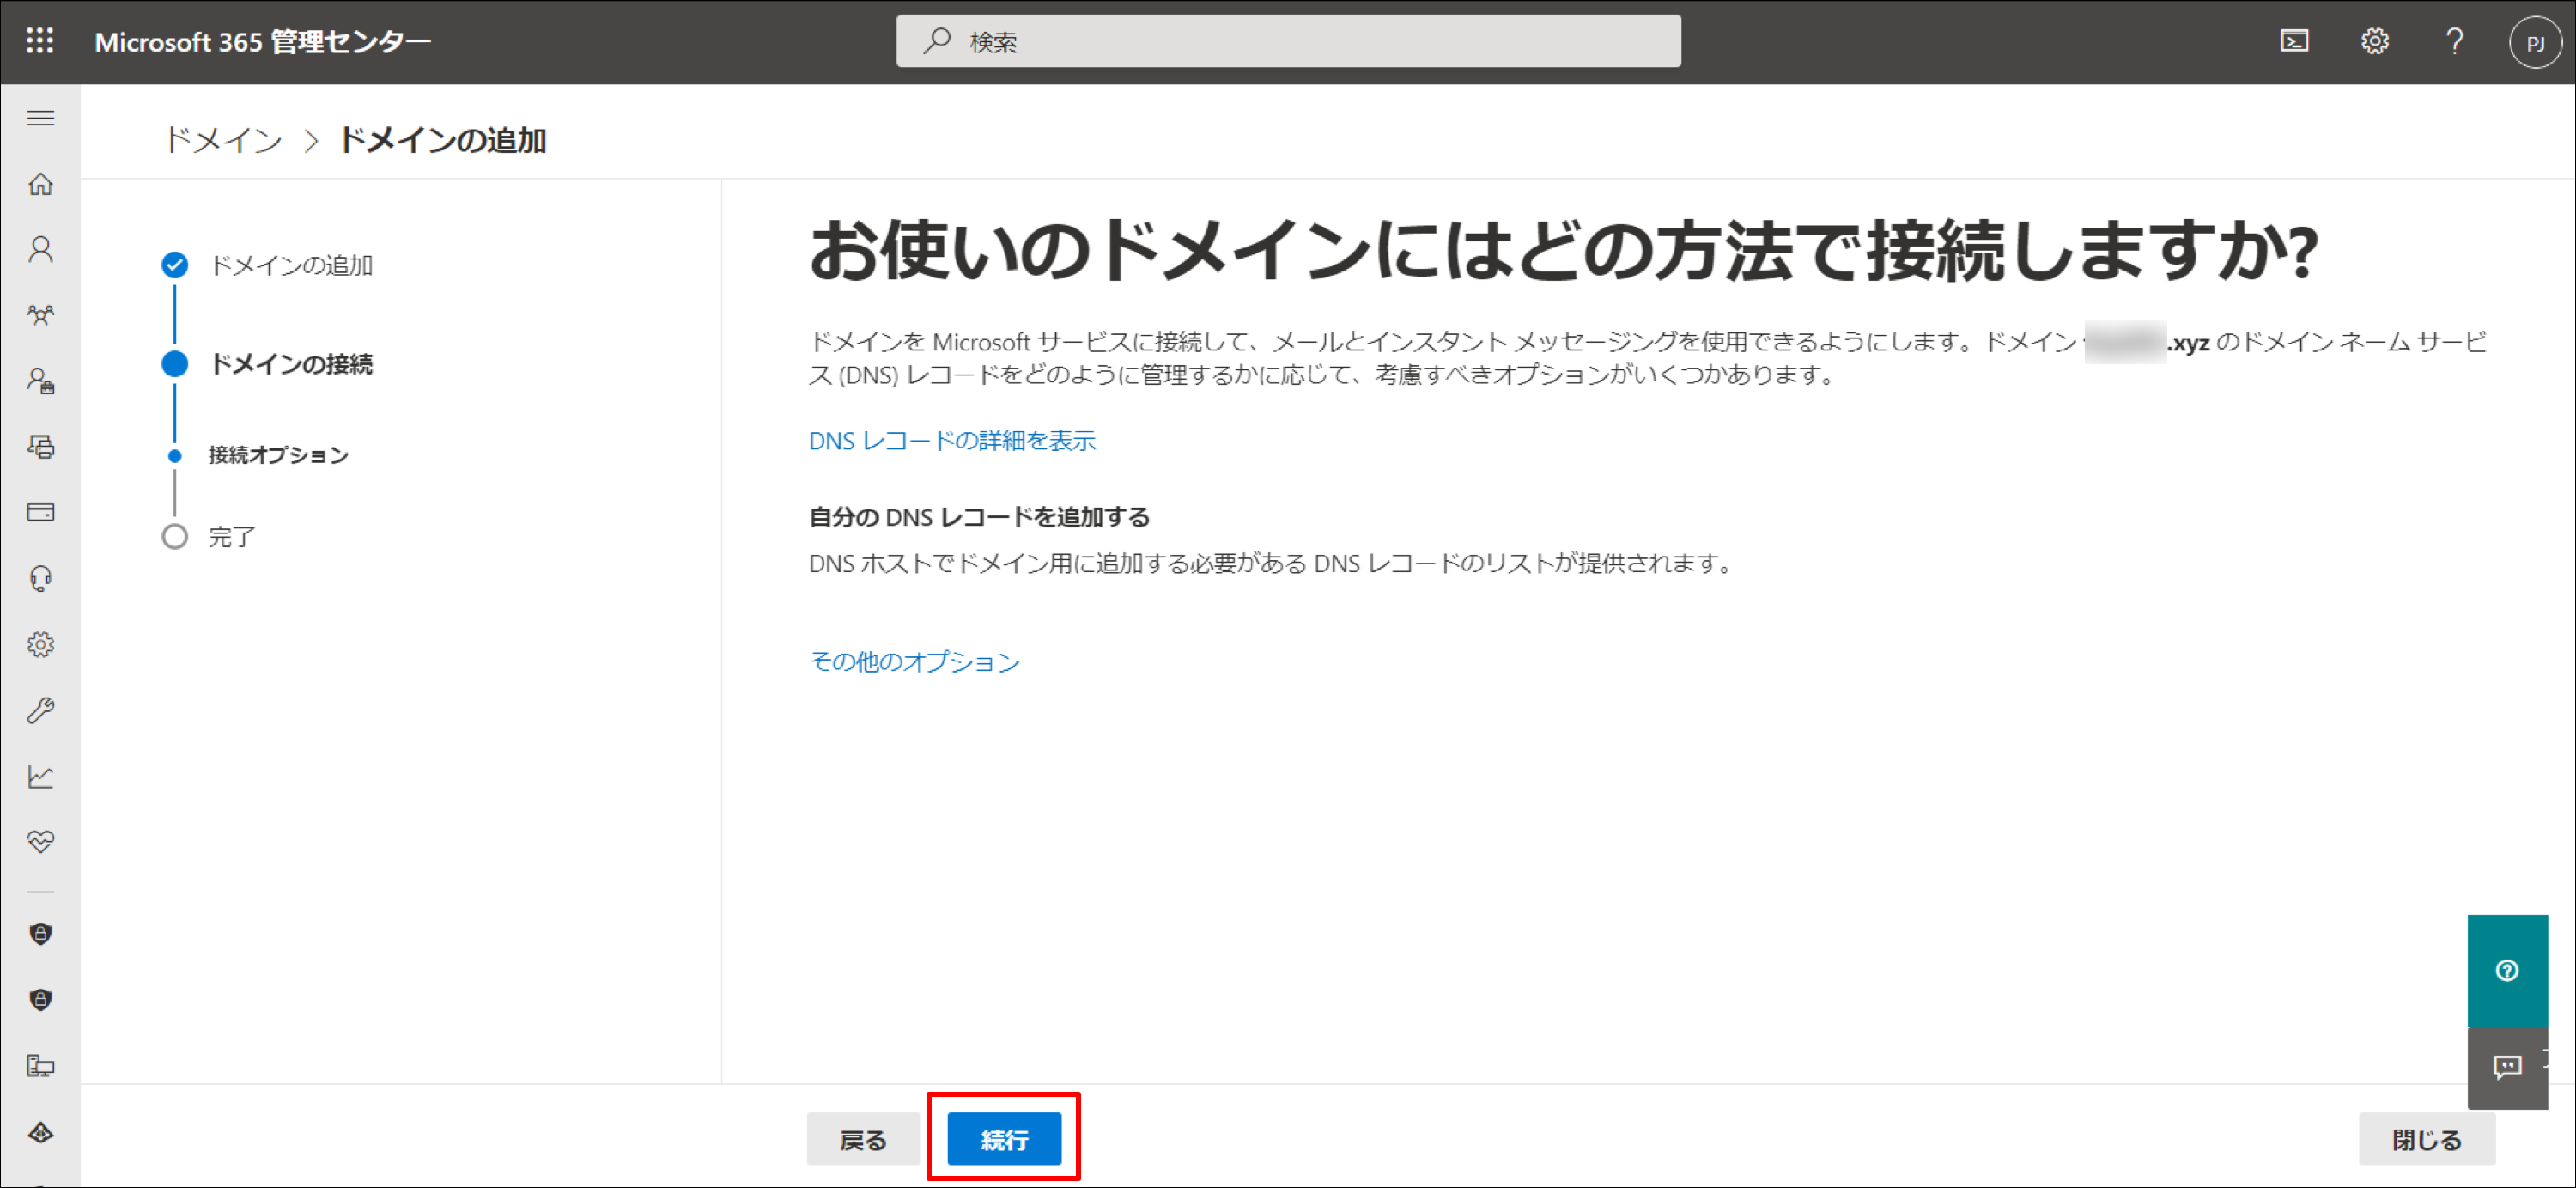
Task: Open Teams and groups sidebar icon
Action: [x=41, y=315]
